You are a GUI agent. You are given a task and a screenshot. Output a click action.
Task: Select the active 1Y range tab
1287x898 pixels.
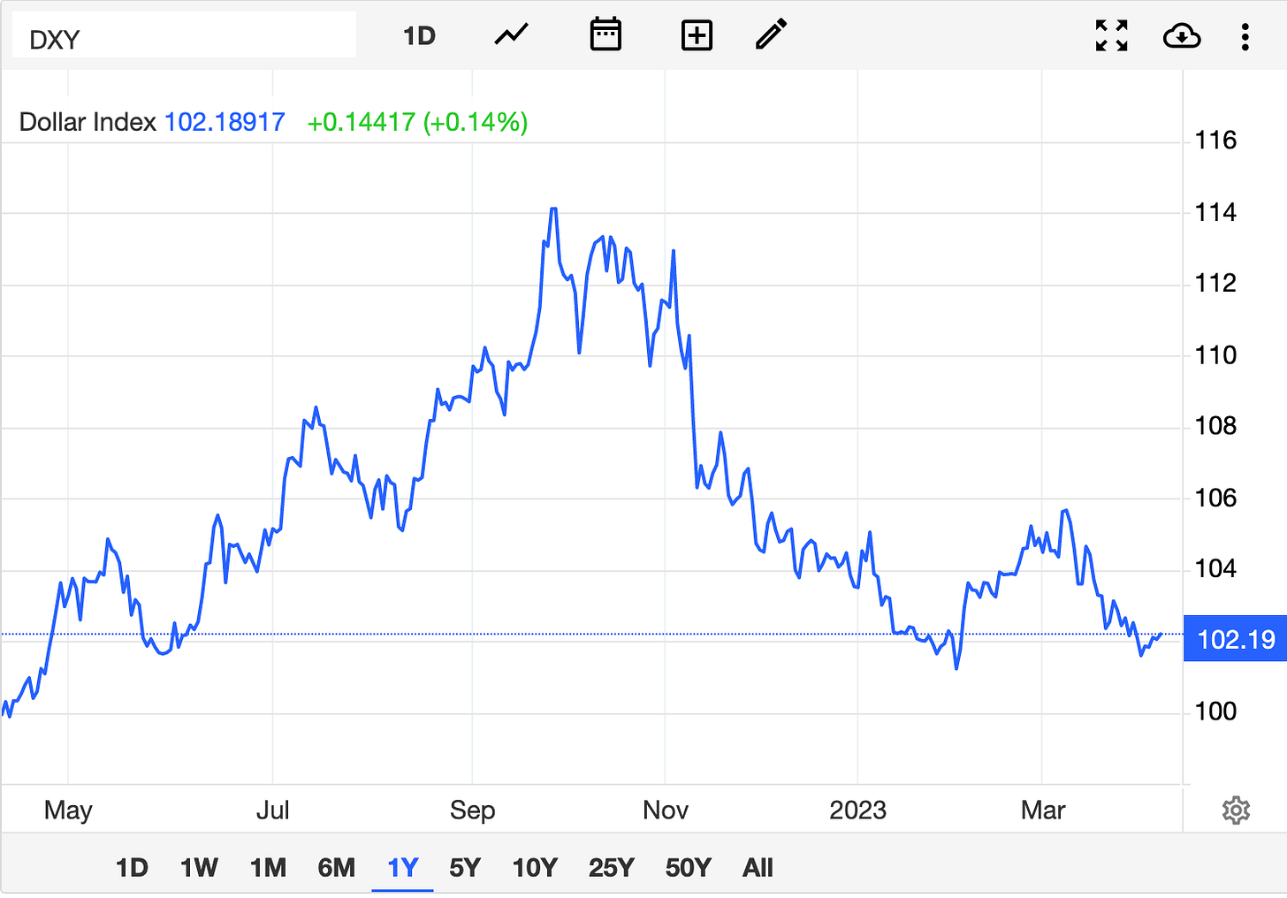tap(402, 868)
